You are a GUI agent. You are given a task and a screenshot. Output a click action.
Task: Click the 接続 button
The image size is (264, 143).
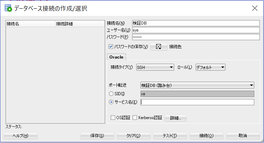coord(206,136)
